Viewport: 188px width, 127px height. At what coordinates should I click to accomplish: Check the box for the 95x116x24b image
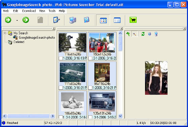(x=90, y=88)
